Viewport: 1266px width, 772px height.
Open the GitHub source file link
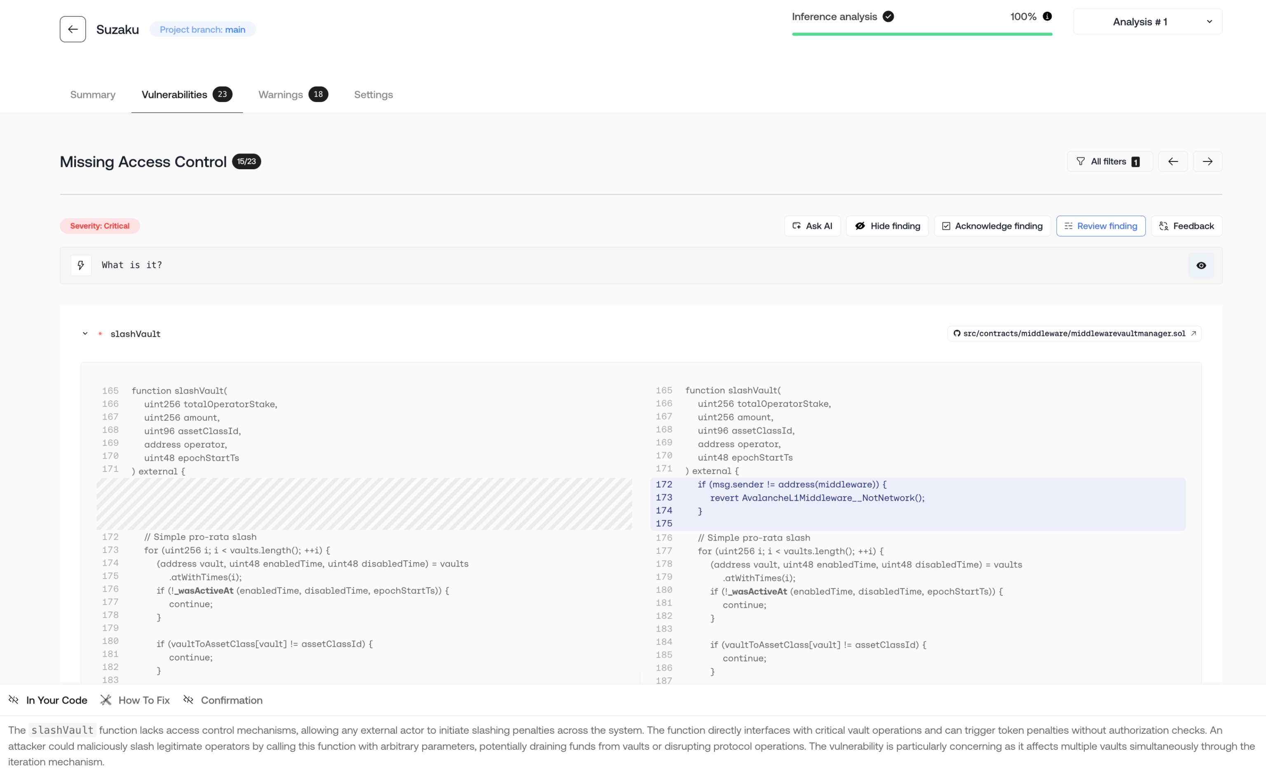[x=1074, y=334]
